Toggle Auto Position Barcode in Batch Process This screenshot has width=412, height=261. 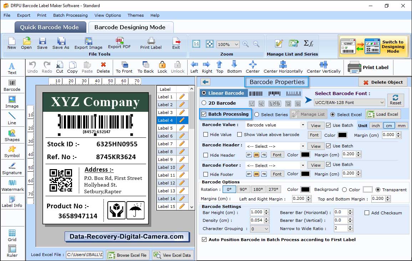[204, 240]
